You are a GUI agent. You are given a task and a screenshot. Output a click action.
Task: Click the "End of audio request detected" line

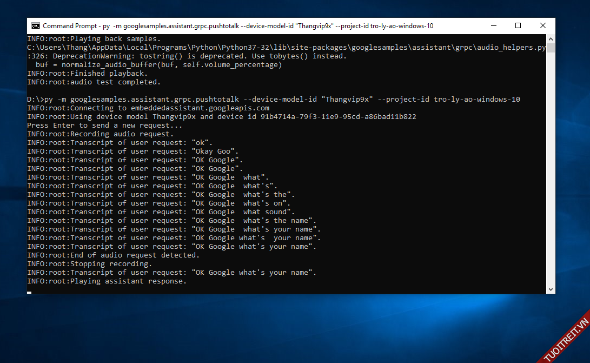coord(113,255)
